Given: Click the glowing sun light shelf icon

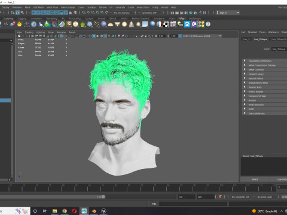Looking at the screenshot, I should click(124, 24).
